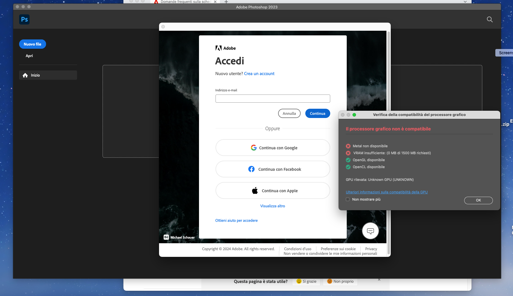The height and width of the screenshot is (296, 513).
Task: Click Il processore grafico non è compatibile heading
Action: click(388, 129)
